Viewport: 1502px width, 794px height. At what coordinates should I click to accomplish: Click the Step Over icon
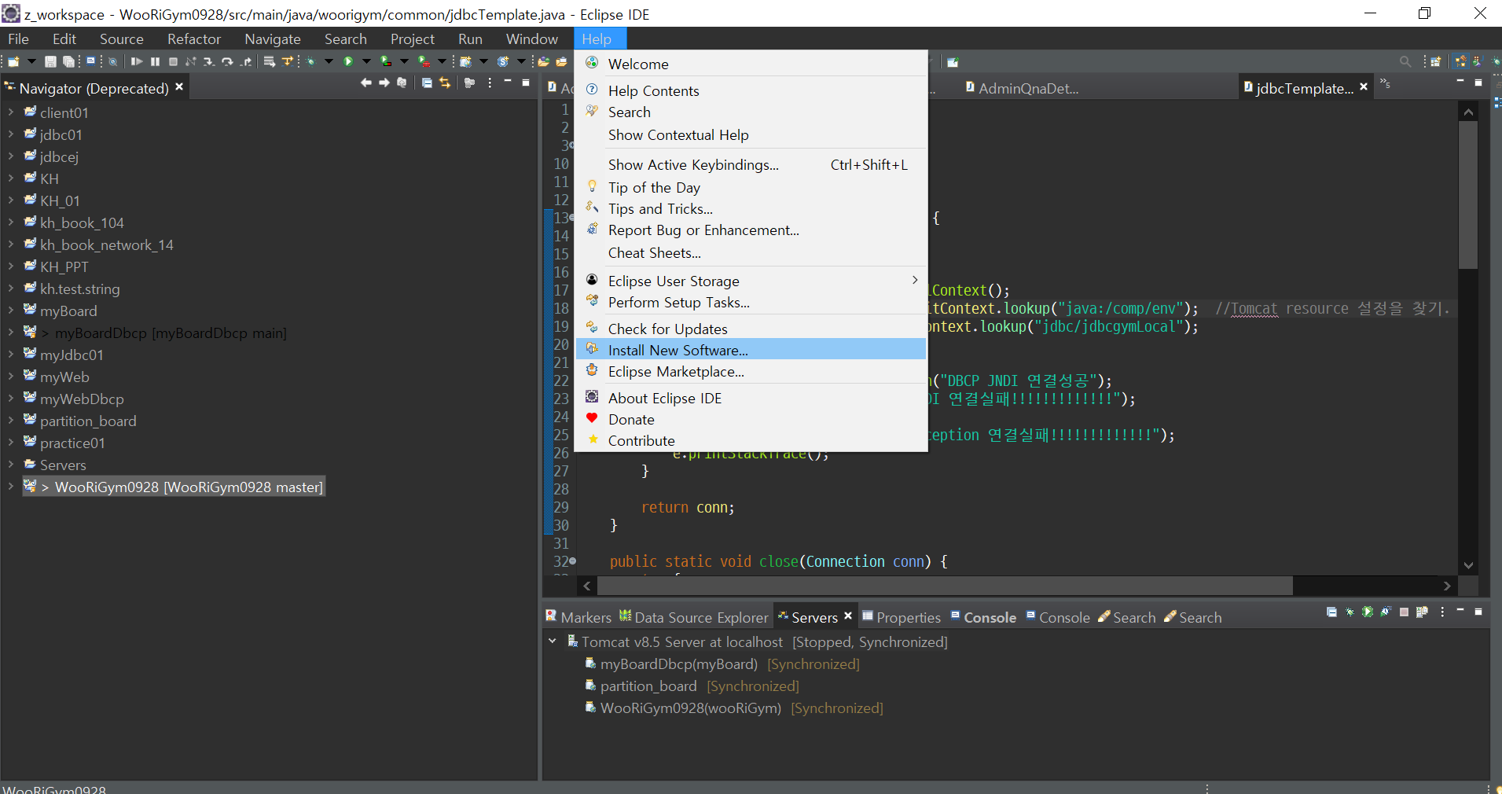coord(227,61)
